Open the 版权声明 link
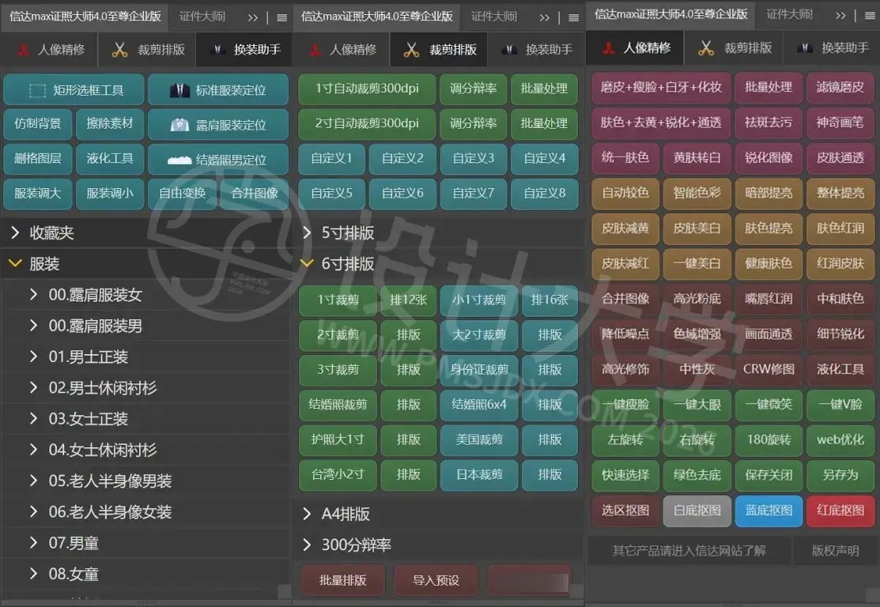This screenshot has width=880, height=607. [835, 551]
